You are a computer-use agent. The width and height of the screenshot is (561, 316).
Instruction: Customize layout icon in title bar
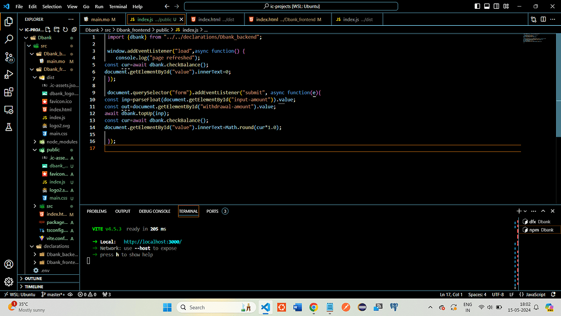pyautogui.click(x=506, y=6)
